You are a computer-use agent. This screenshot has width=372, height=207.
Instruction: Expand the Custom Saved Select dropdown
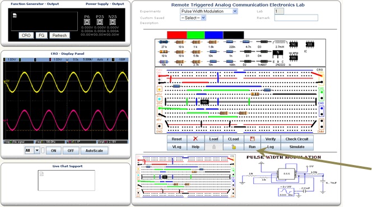click(193, 18)
